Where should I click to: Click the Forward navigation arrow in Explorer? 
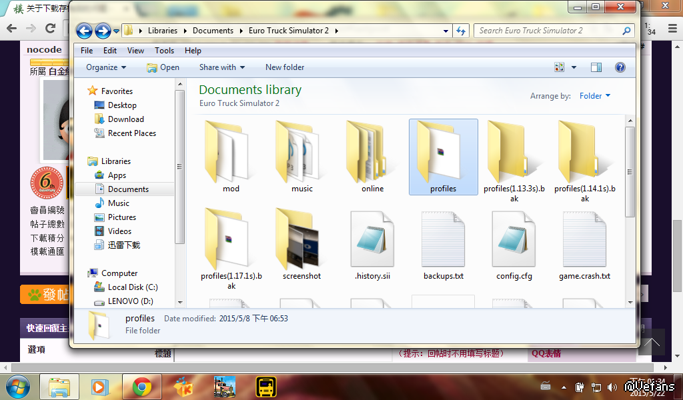coord(103,31)
